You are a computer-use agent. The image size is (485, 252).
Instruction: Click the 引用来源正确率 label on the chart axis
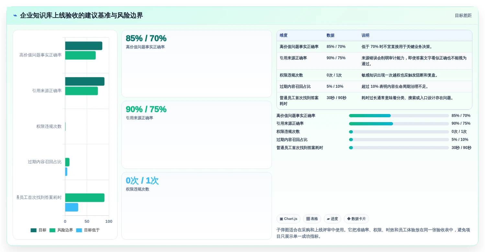tap(47, 91)
